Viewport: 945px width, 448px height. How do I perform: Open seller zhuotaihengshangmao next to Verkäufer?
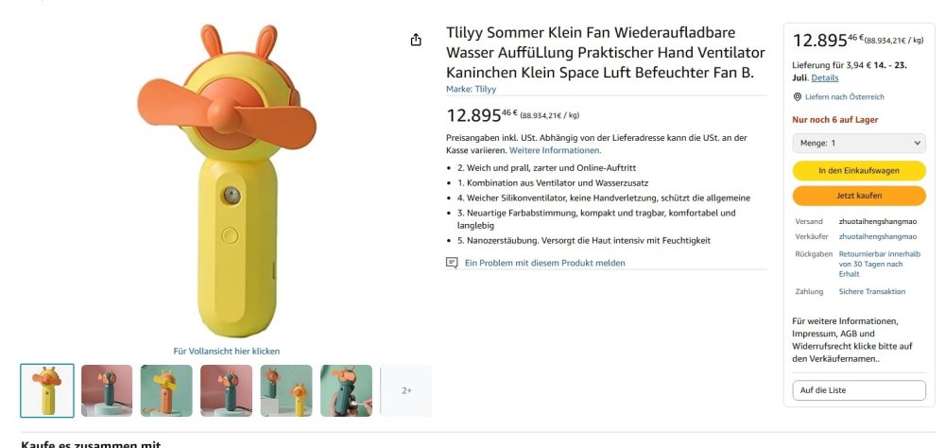(878, 236)
